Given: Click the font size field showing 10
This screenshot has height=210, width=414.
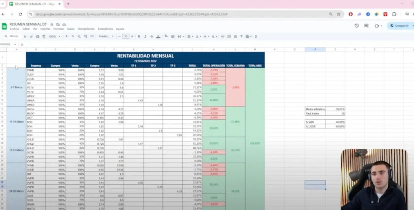Looking at the screenshot, I should (126, 37).
